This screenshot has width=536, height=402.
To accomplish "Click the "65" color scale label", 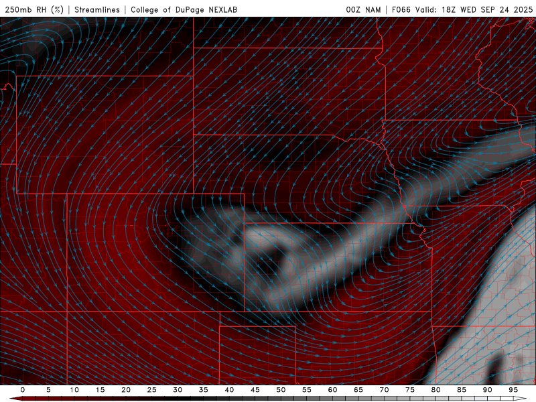I will [x=358, y=390].
